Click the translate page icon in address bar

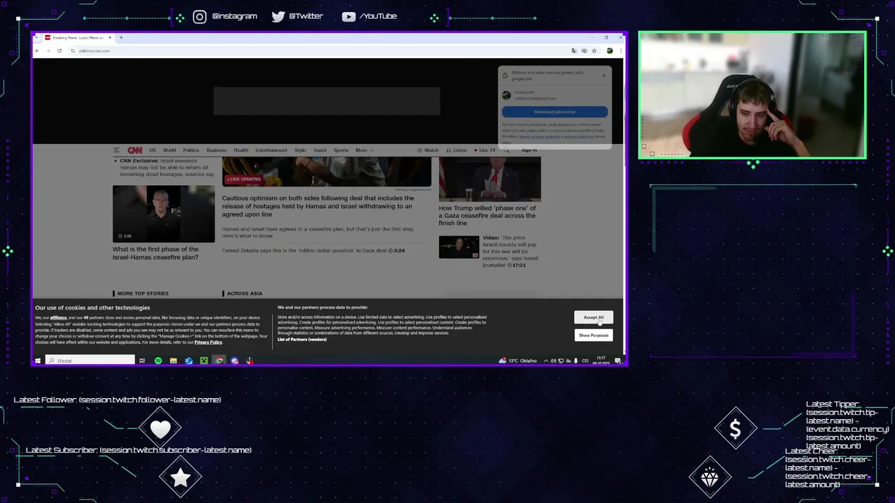(x=574, y=50)
